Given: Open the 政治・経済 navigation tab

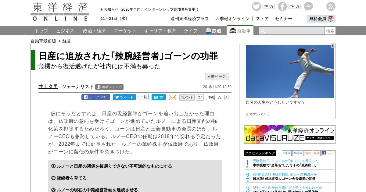Looking at the screenshot, I should coord(94,31).
